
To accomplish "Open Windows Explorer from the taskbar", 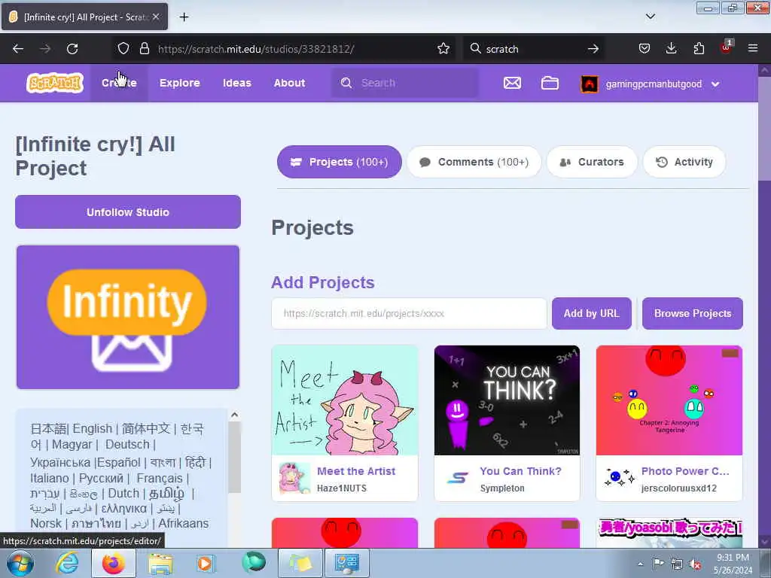I will pyautogui.click(x=160, y=563).
